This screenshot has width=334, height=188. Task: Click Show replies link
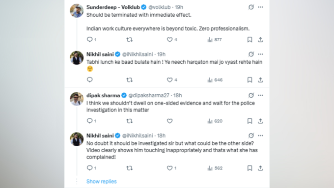click(x=101, y=182)
